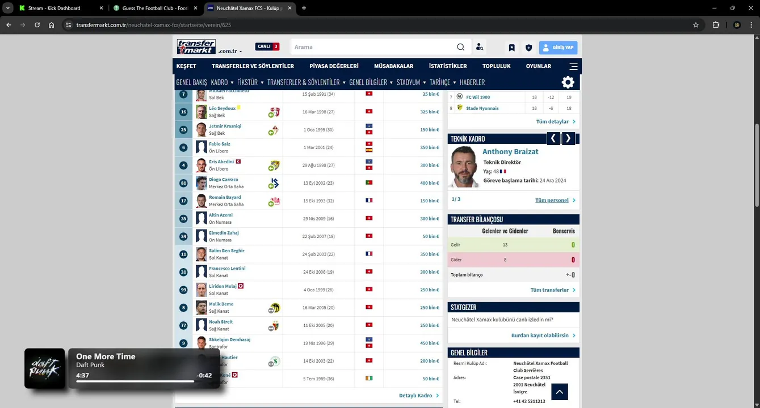
Task: Click the browser address bar URL
Action: (153, 25)
